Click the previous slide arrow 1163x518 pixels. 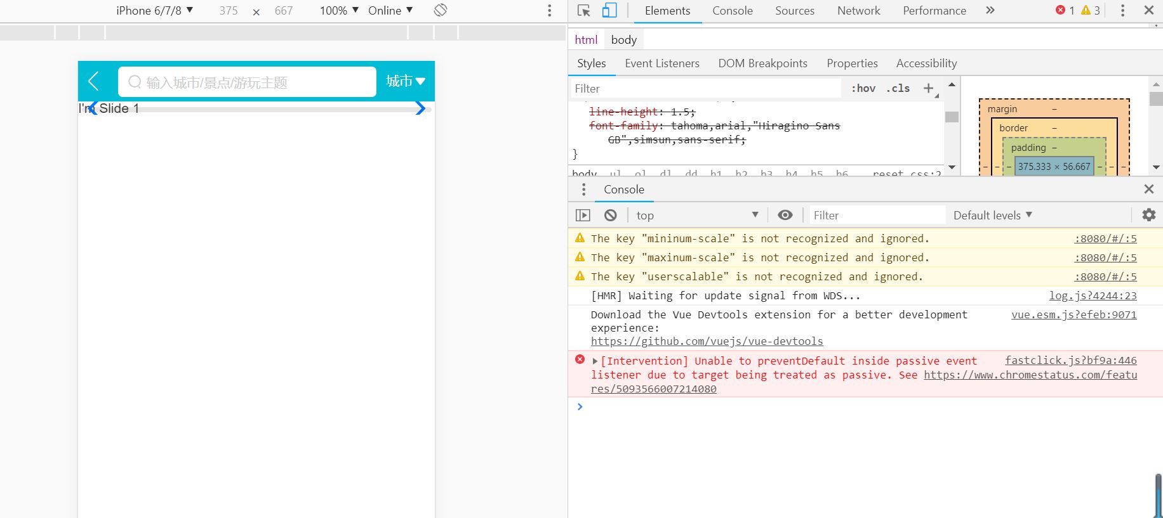click(93, 108)
